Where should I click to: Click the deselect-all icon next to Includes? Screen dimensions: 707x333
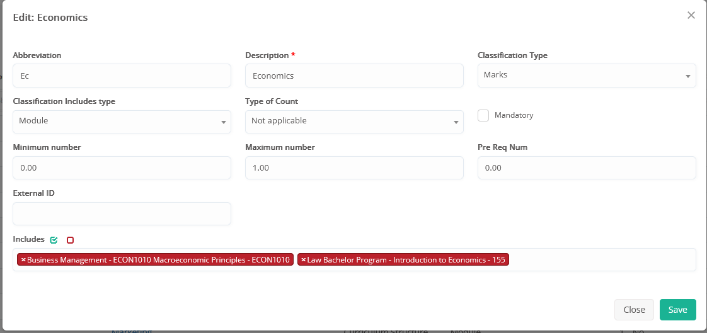click(x=71, y=240)
